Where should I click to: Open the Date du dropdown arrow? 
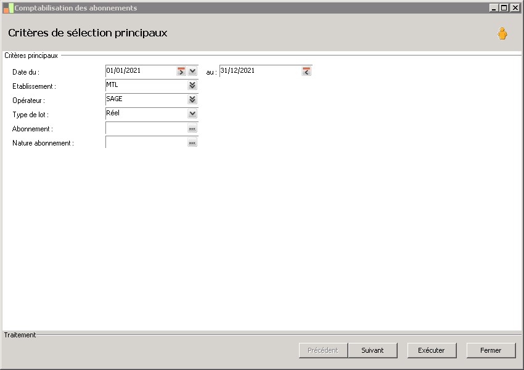coord(192,71)
